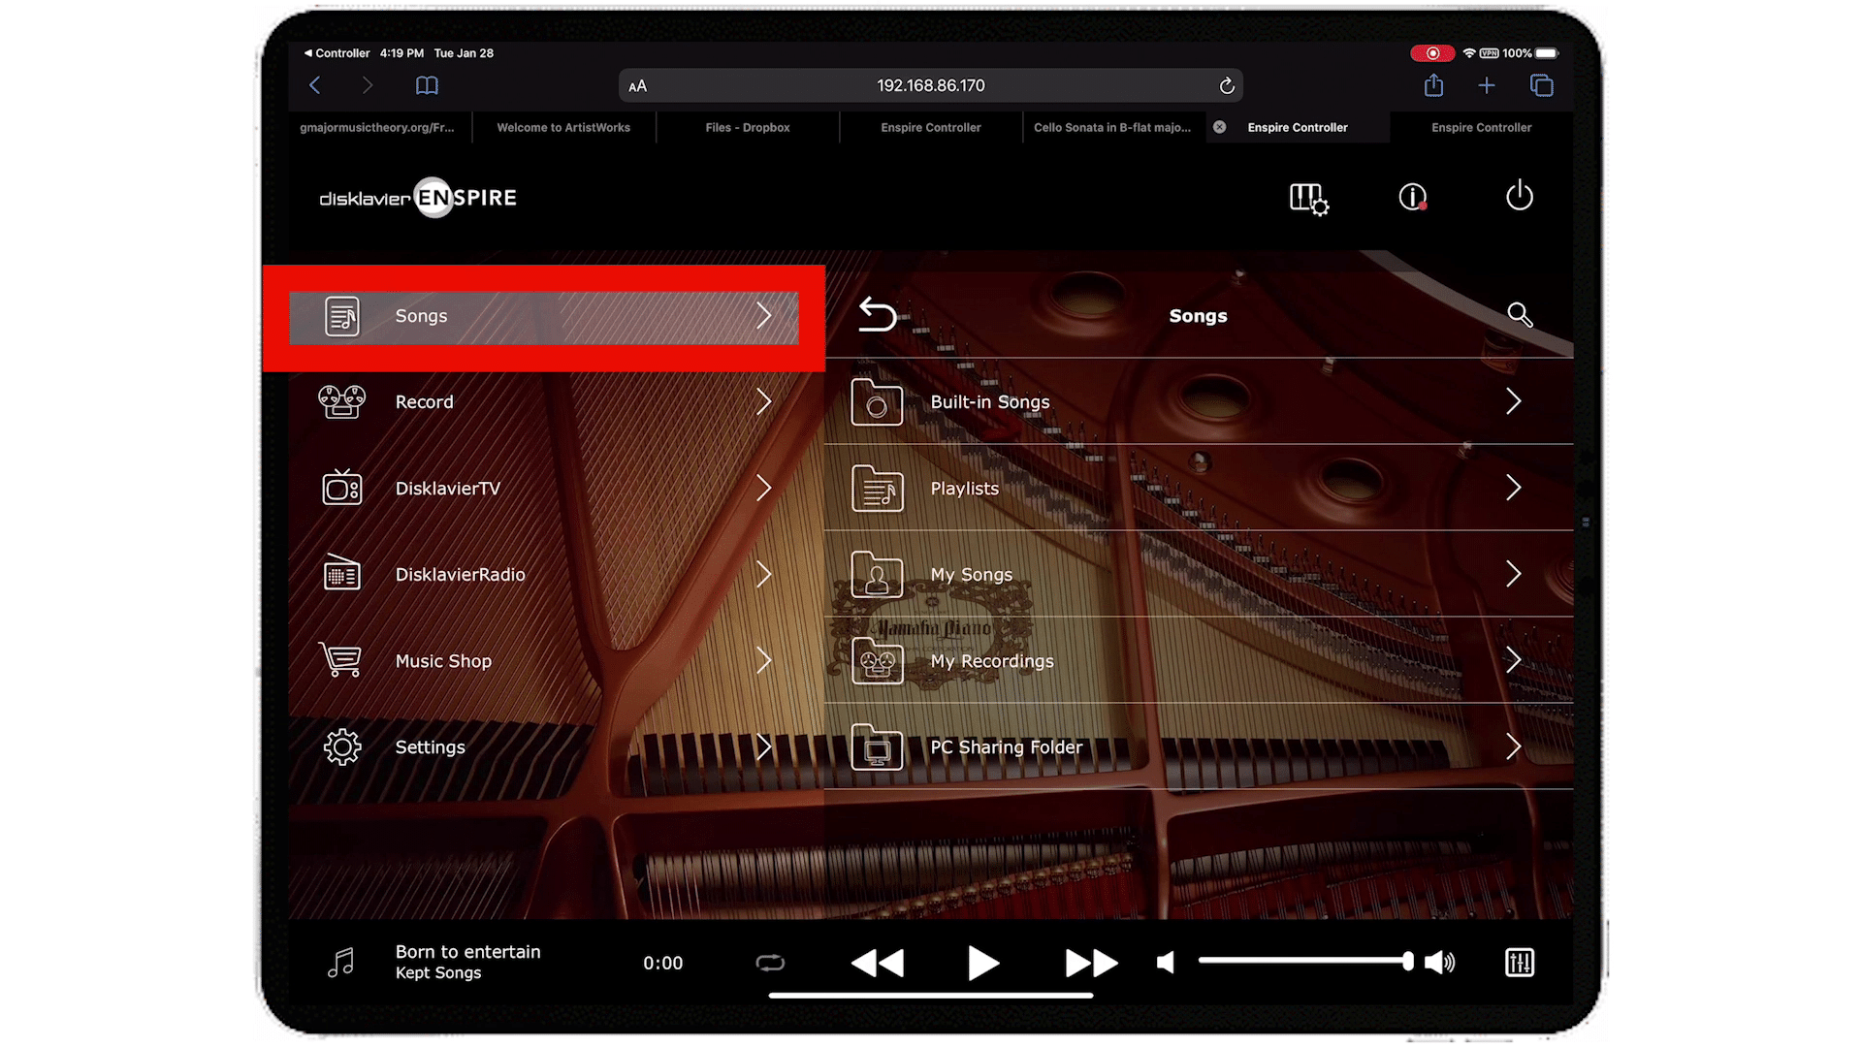Image resolution: width=1862 pixels, height=1047 pixels.
Task: Adjust the volume slider handle
Action: [1407, 961]
